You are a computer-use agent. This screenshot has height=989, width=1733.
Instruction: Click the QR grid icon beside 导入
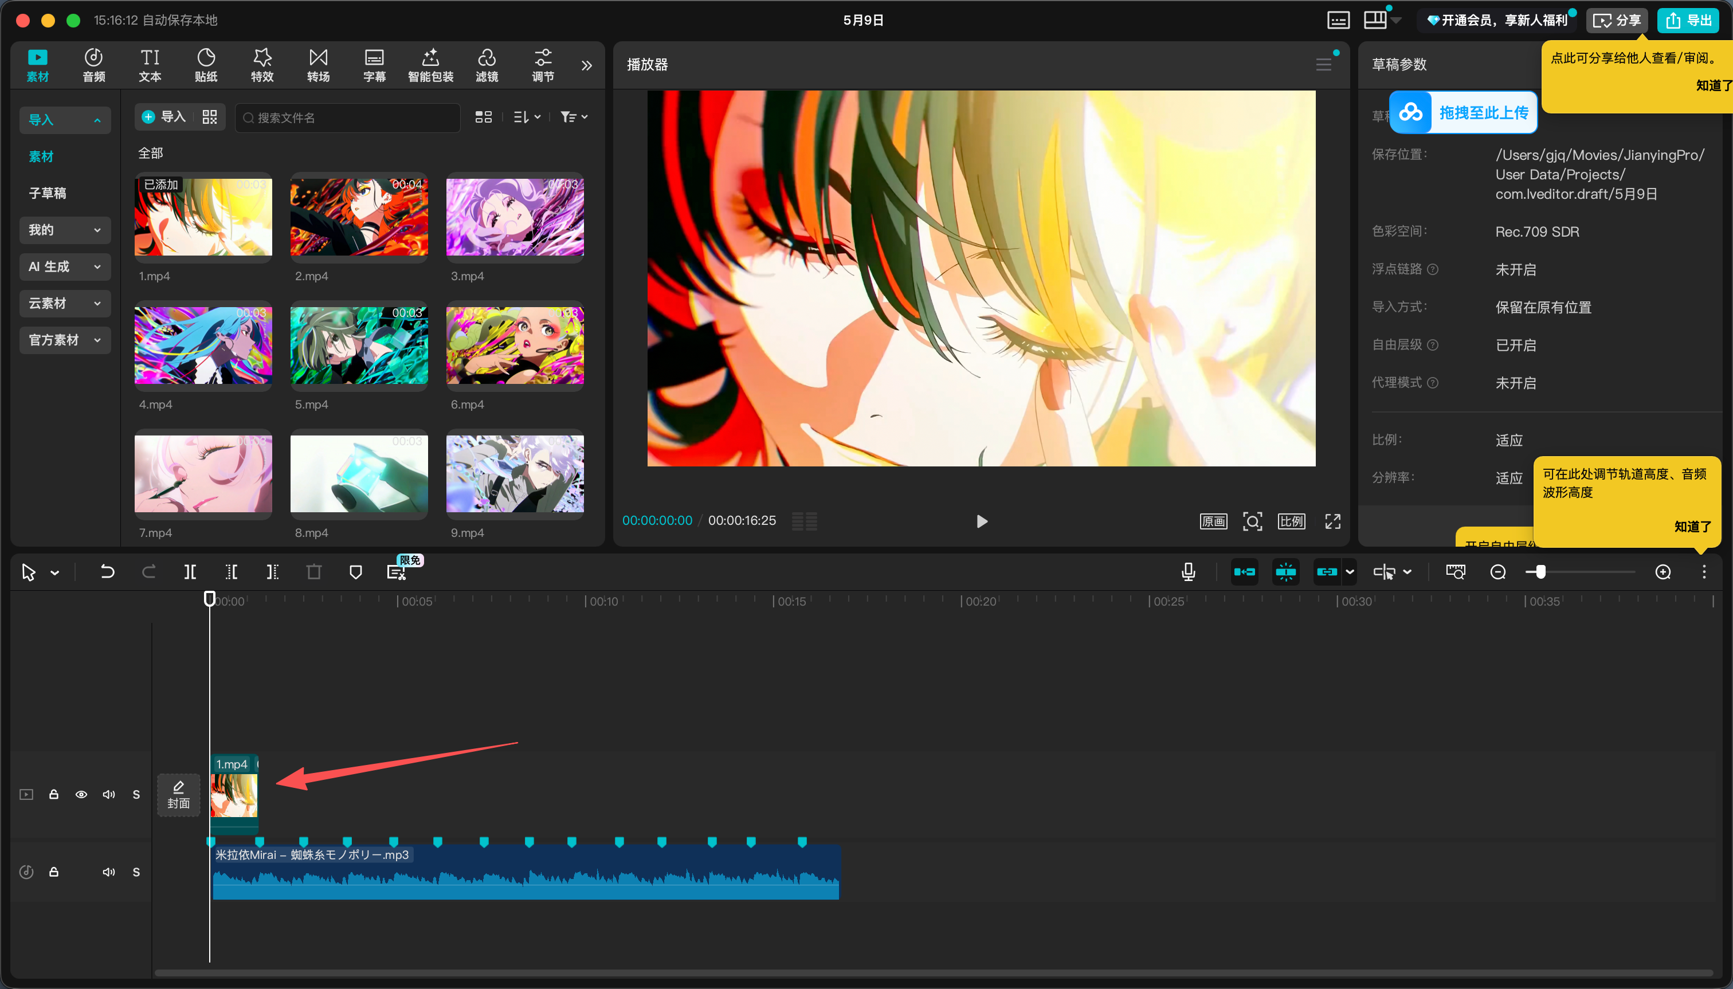coord(210,117)
